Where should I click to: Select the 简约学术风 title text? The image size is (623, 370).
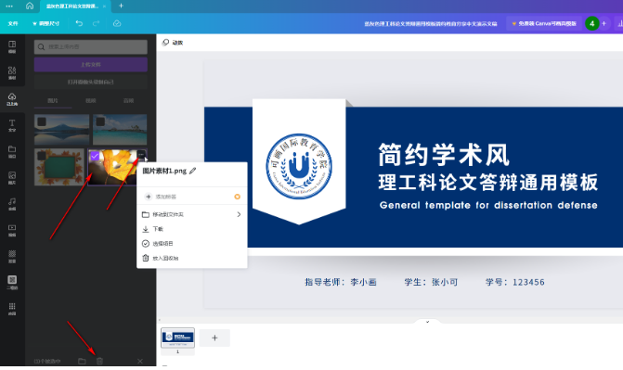point(444,155)
